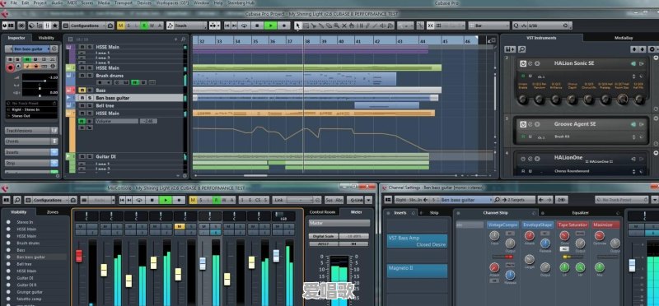Toggle the yellow Mute button in MixConsole
The width and height of the screenshot is (659, 306).
pos(180,227)
